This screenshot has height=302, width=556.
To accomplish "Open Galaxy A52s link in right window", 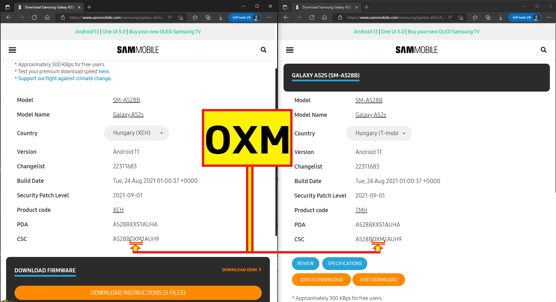I will tap(371, 115).
